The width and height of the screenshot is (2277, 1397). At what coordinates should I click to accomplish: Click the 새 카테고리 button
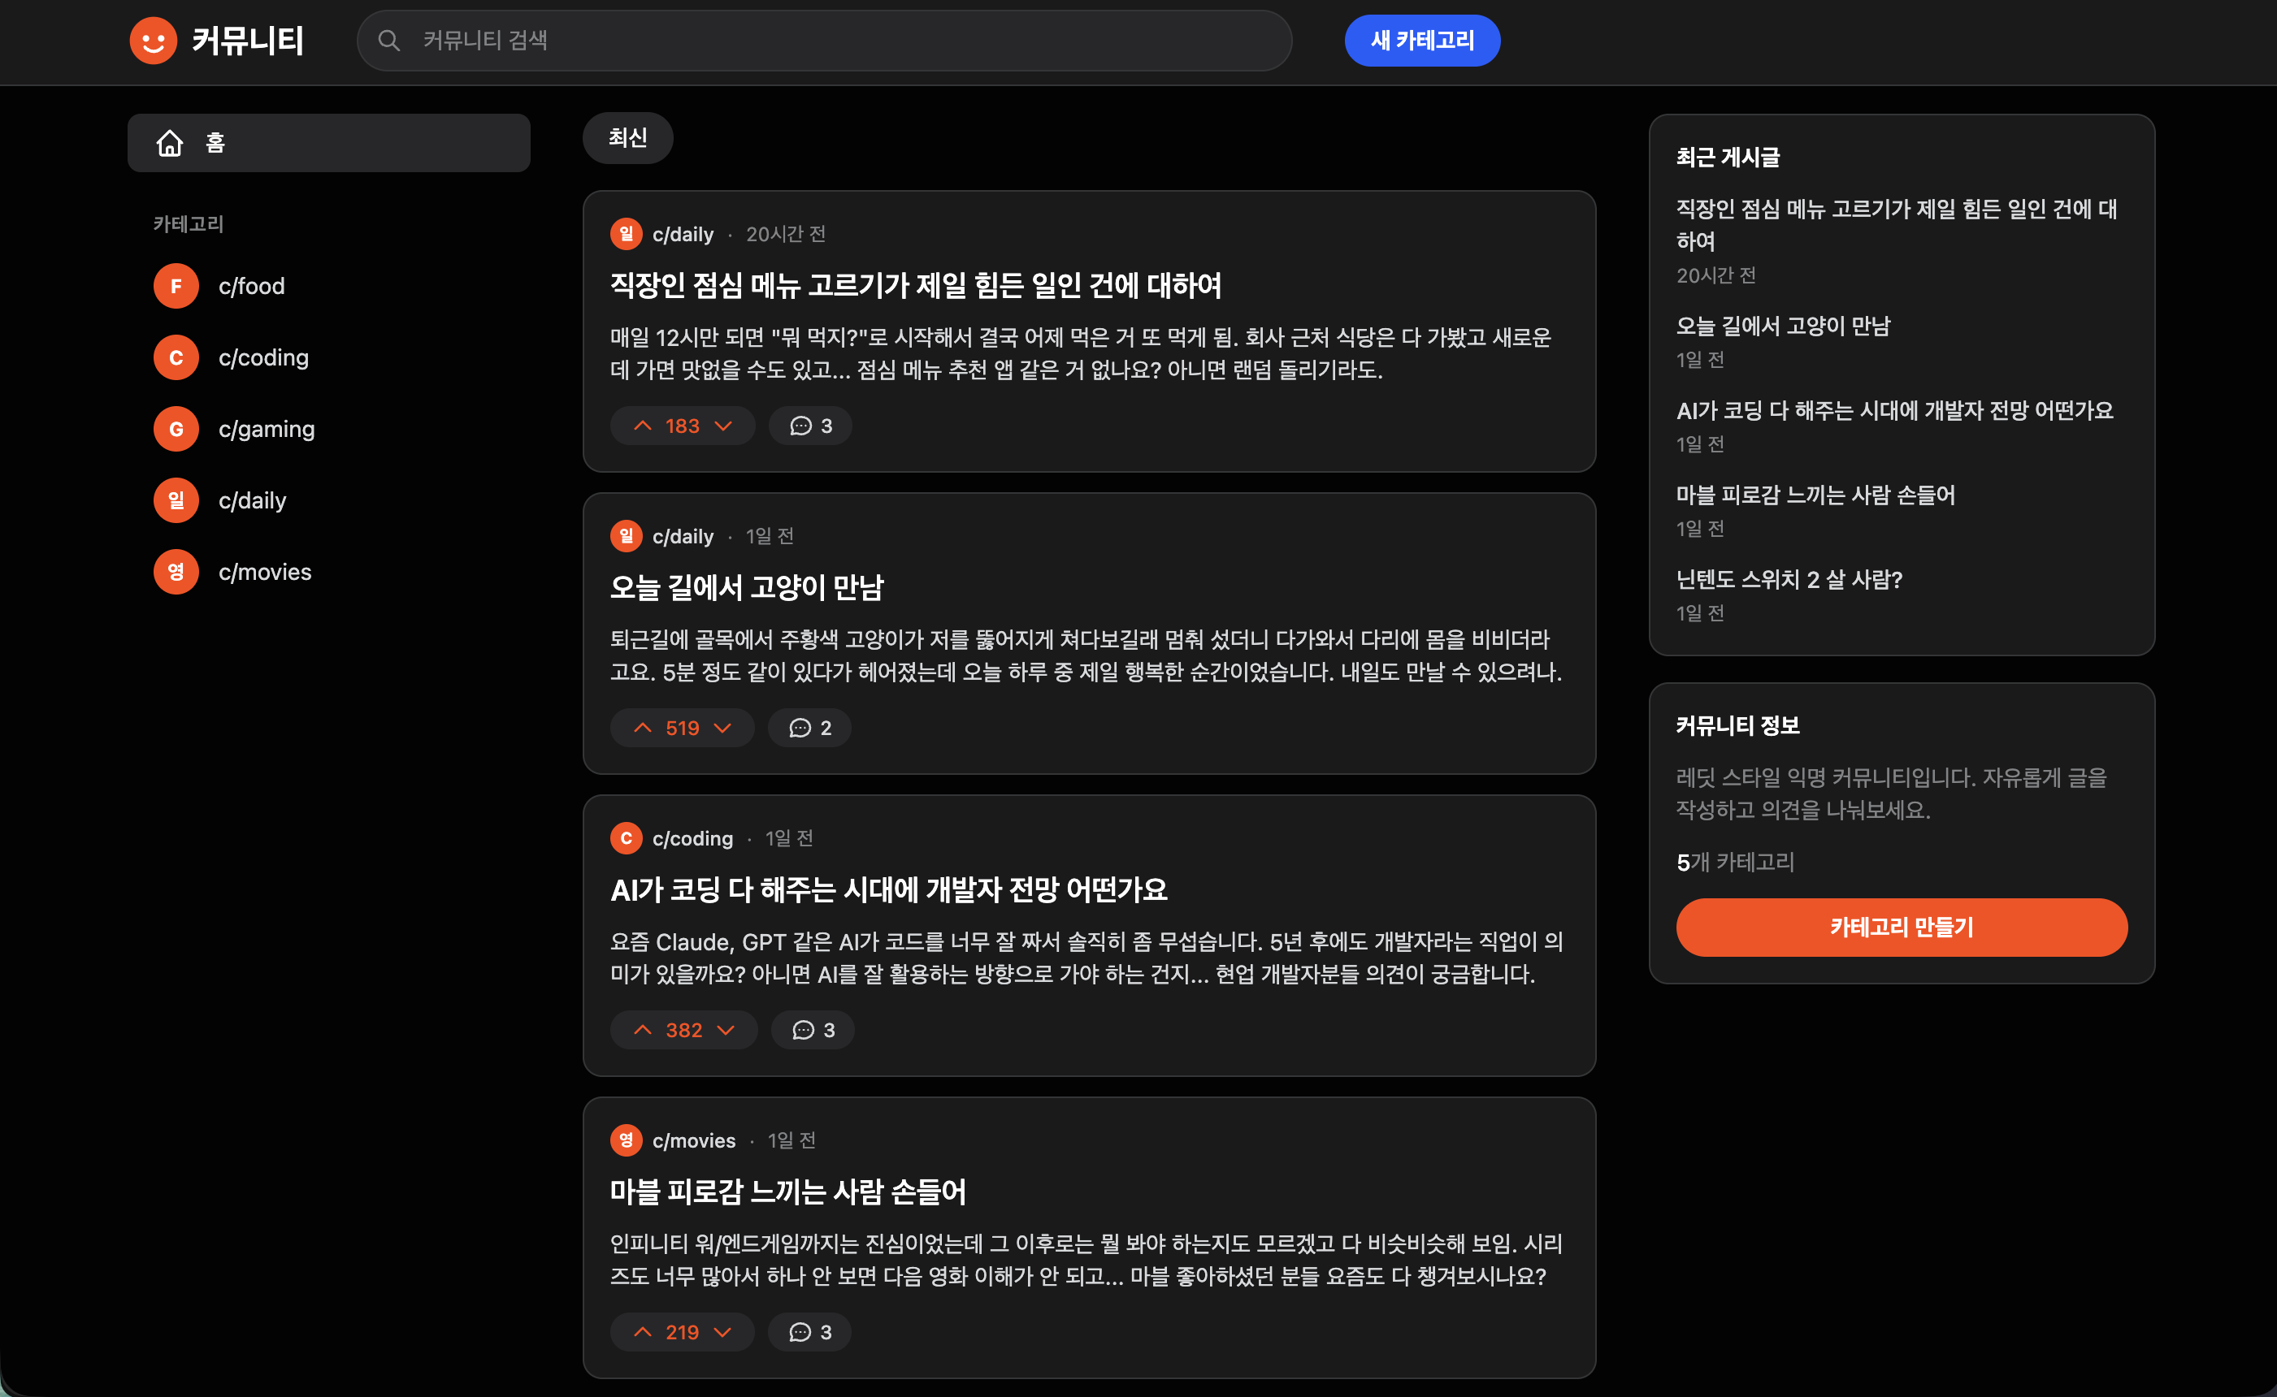coord(1421,41)
